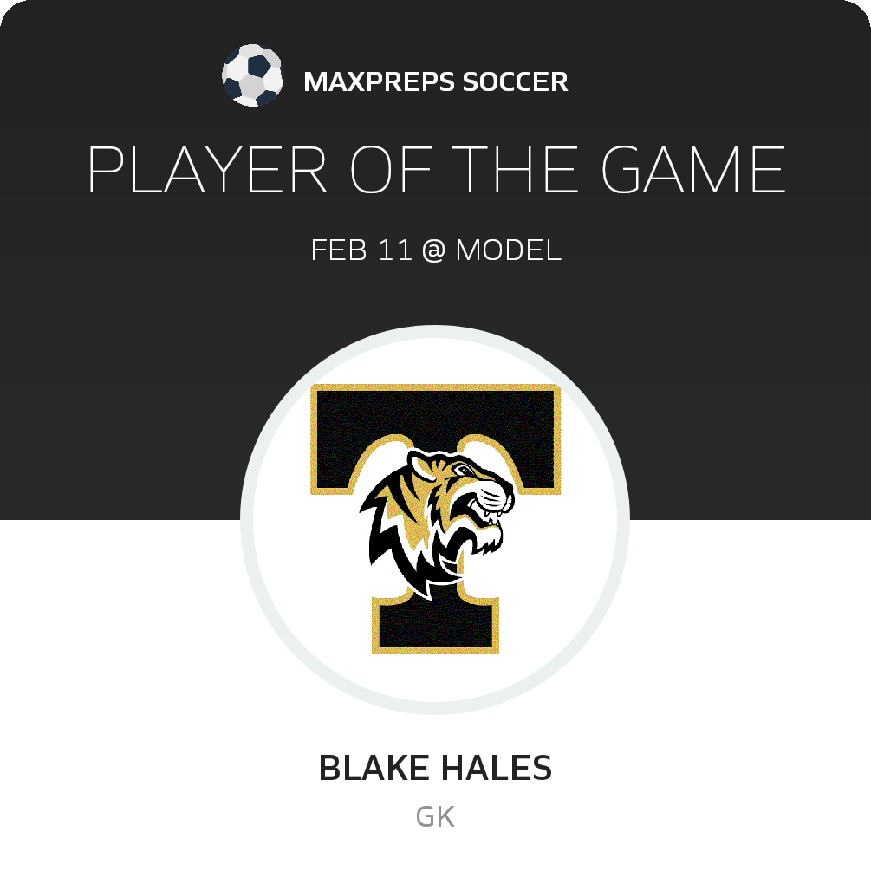The image size is (871, 884).
Task: Click the GK position label
Action: pos(435,817)
